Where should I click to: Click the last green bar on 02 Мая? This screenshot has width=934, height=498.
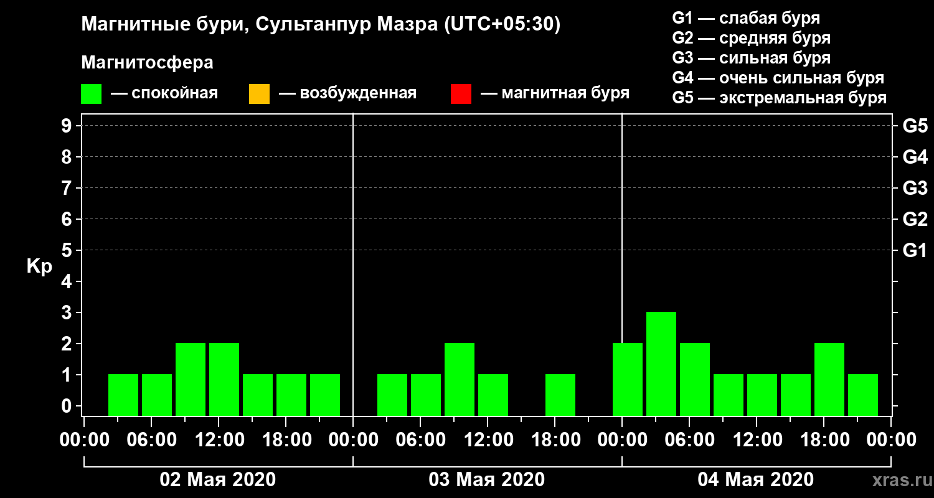(325, 395)
